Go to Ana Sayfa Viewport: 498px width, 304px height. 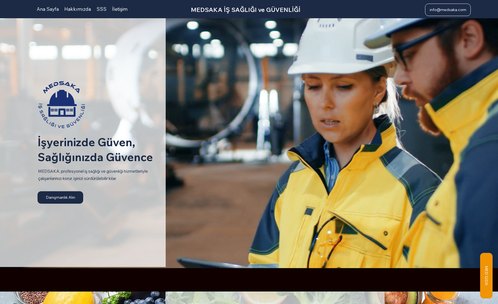coord(48,9)
